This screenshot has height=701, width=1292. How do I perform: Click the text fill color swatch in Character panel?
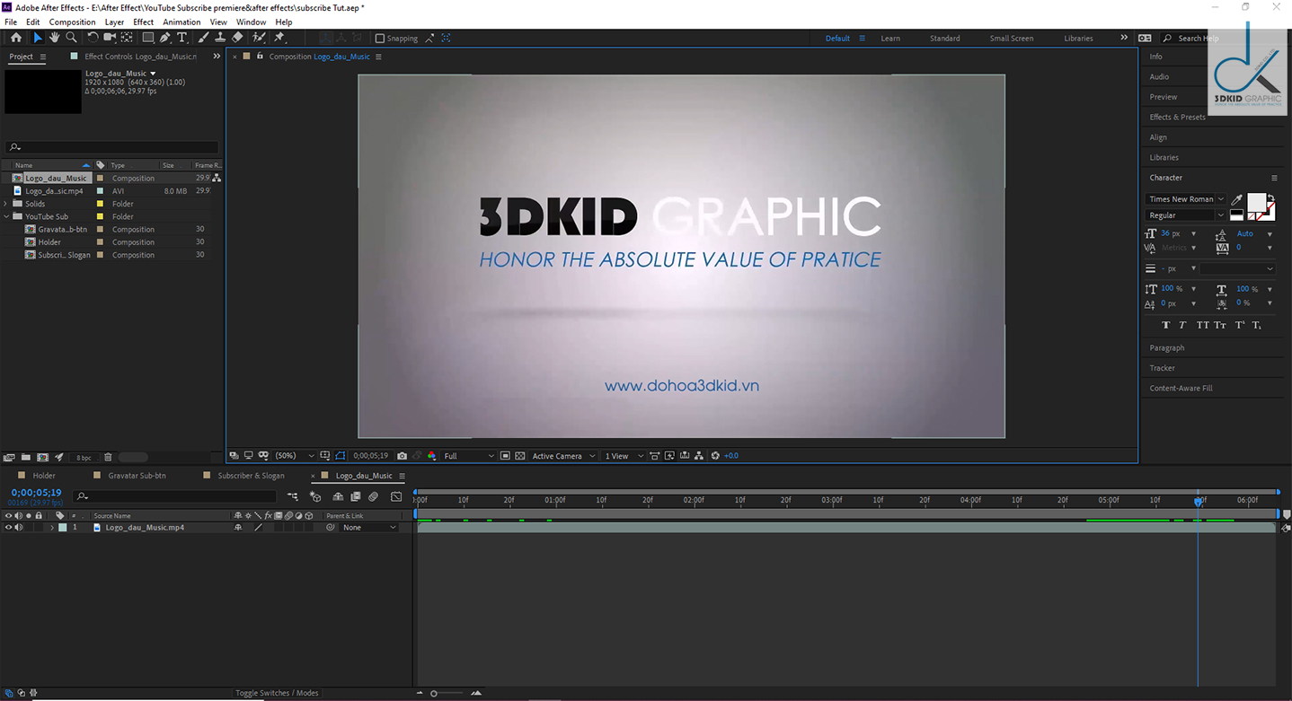tap(1259, 202)
